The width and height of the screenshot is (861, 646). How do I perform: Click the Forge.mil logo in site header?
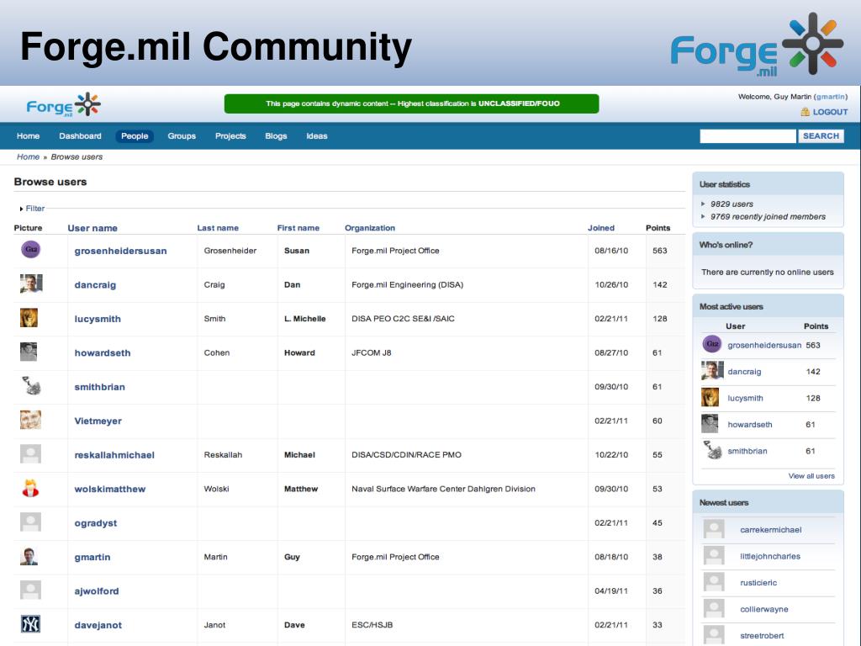[63, 105]
